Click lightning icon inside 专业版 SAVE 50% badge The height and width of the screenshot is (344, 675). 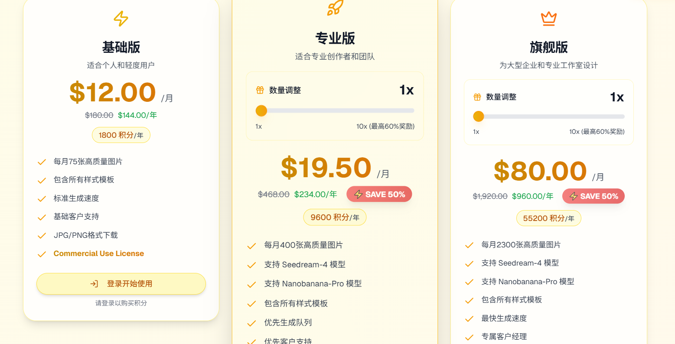[359, 194]
